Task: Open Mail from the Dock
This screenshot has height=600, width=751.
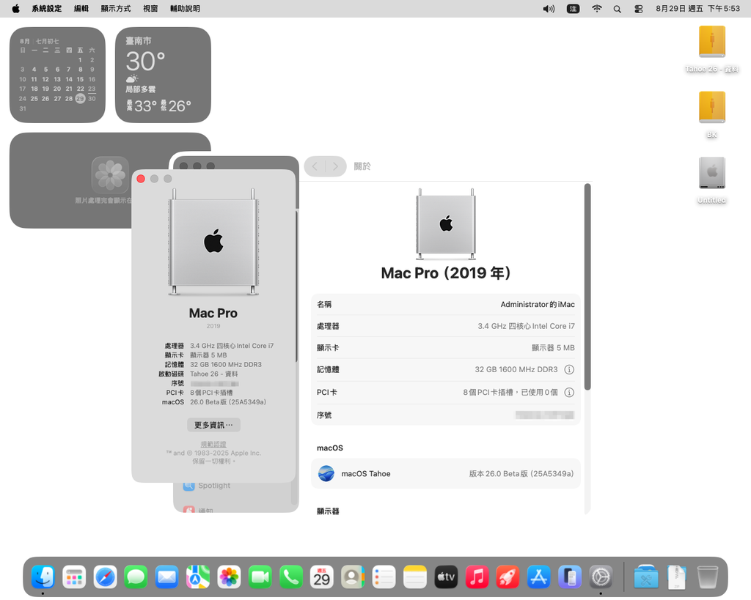Action: (167, 577)
